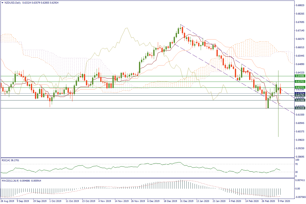306x204 pixels.
Task: Click the 4 Nov 2019 date label
Action: (105, 201)
